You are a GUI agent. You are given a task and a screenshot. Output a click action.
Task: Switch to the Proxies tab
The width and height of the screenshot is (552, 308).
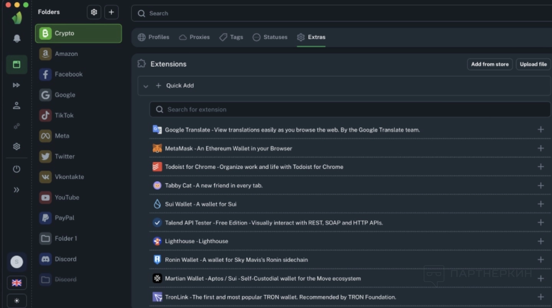194,37
